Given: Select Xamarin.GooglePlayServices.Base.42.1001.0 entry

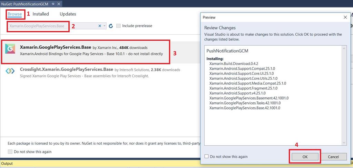Looking at the screenshot, I should tap(245, 108).
